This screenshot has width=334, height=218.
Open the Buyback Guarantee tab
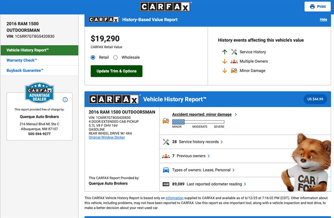click(x=25, y=71)
